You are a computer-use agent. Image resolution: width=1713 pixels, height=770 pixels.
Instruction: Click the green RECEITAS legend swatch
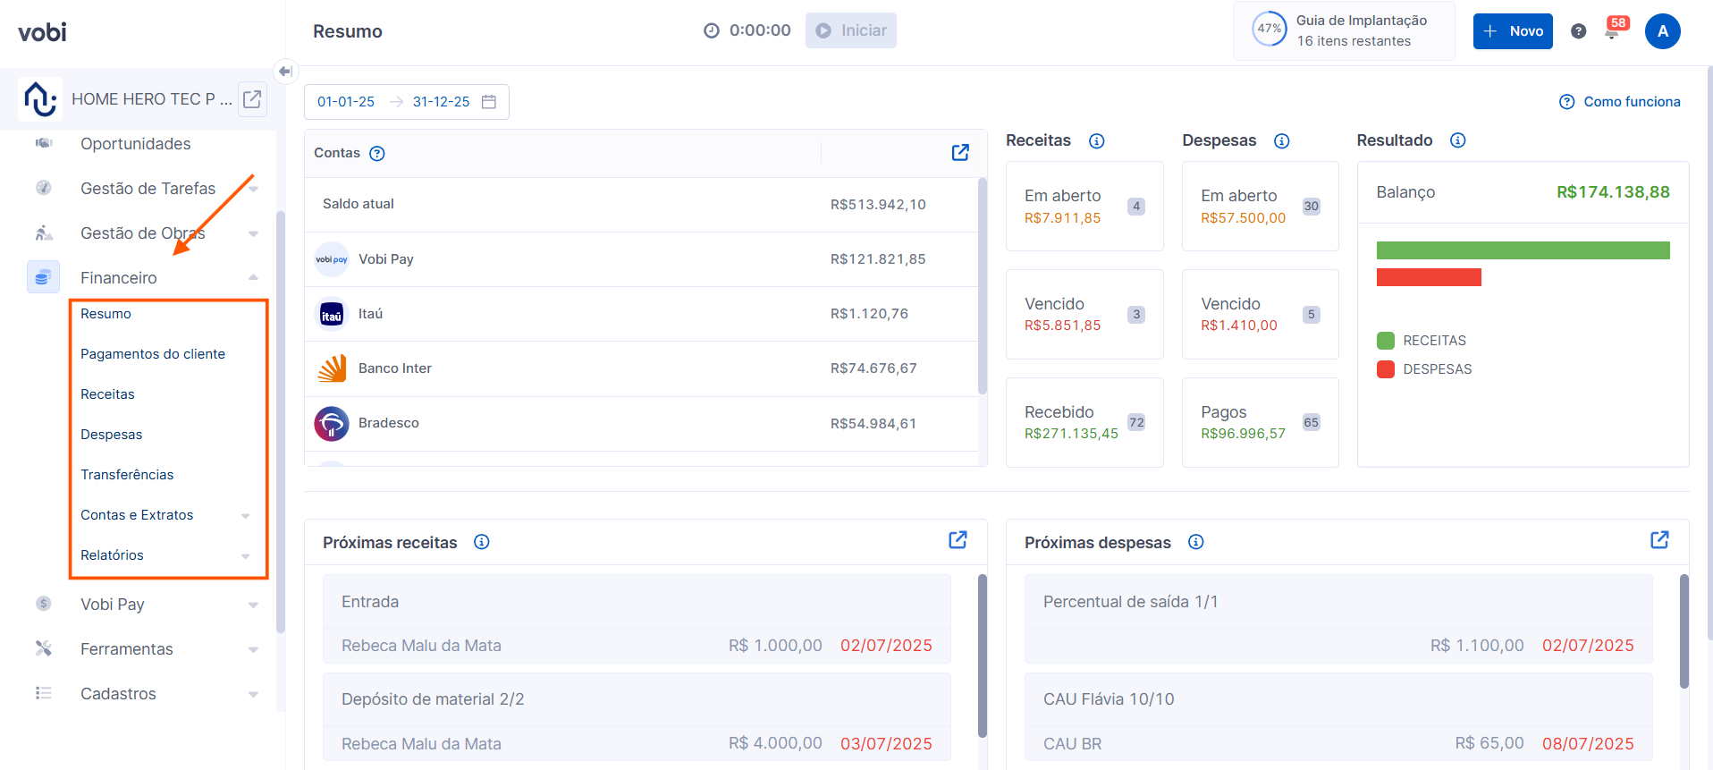pos(1386,341)
